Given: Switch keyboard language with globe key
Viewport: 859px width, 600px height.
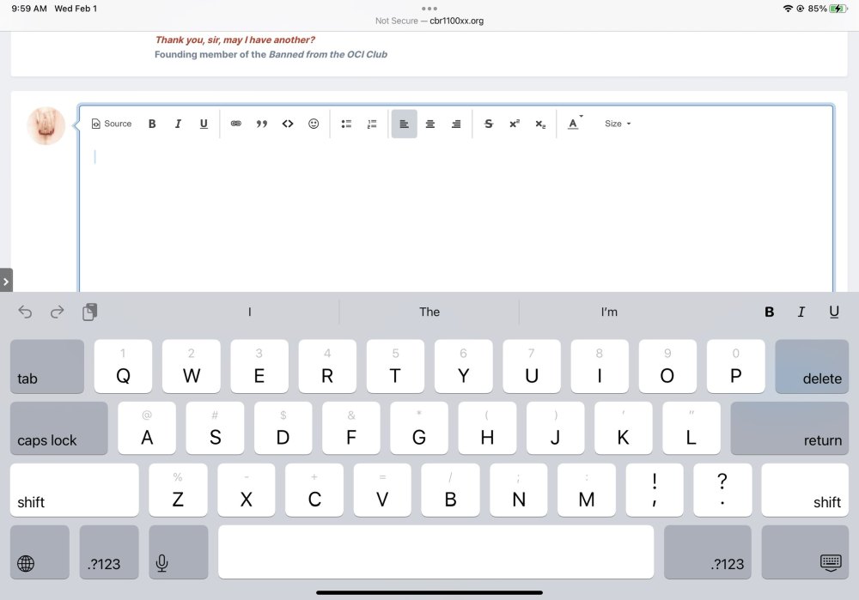Looking at the screenshot, I should [x=27, y=563].
